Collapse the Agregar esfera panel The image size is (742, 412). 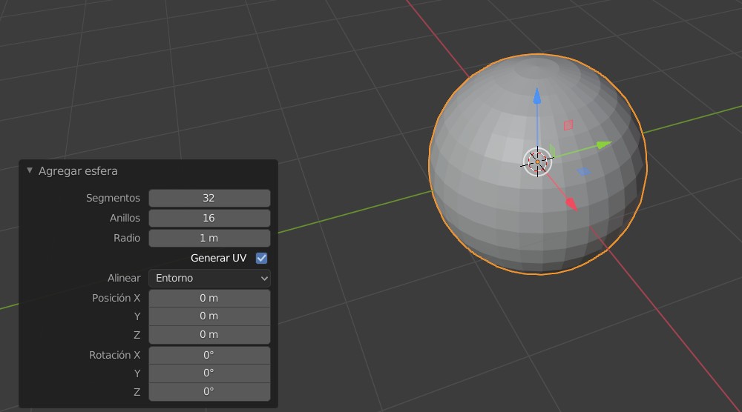click(x=30, y=170)
